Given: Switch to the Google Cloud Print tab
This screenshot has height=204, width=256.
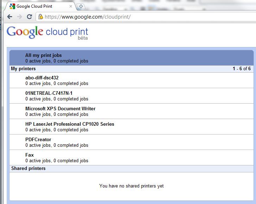Looking at the screenshot, I should pos(39,6).
